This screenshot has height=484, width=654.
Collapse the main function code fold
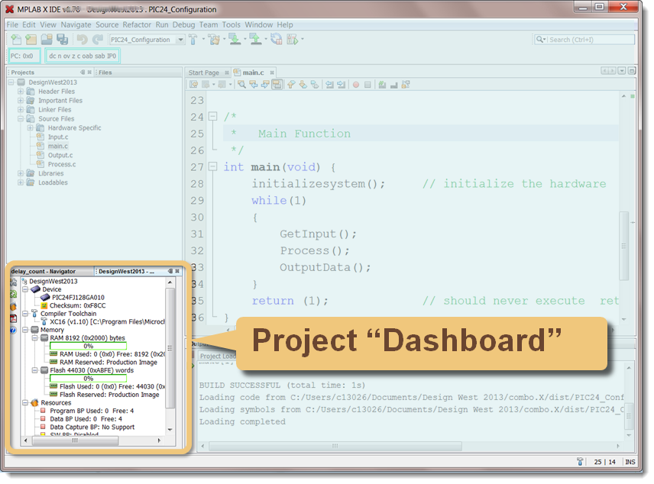pyautogui.click(x=213, y=167)
